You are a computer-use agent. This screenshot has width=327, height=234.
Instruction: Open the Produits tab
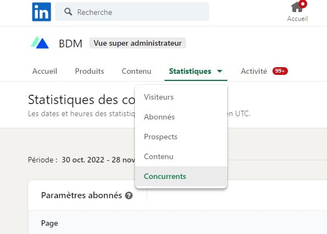[90, 71]
